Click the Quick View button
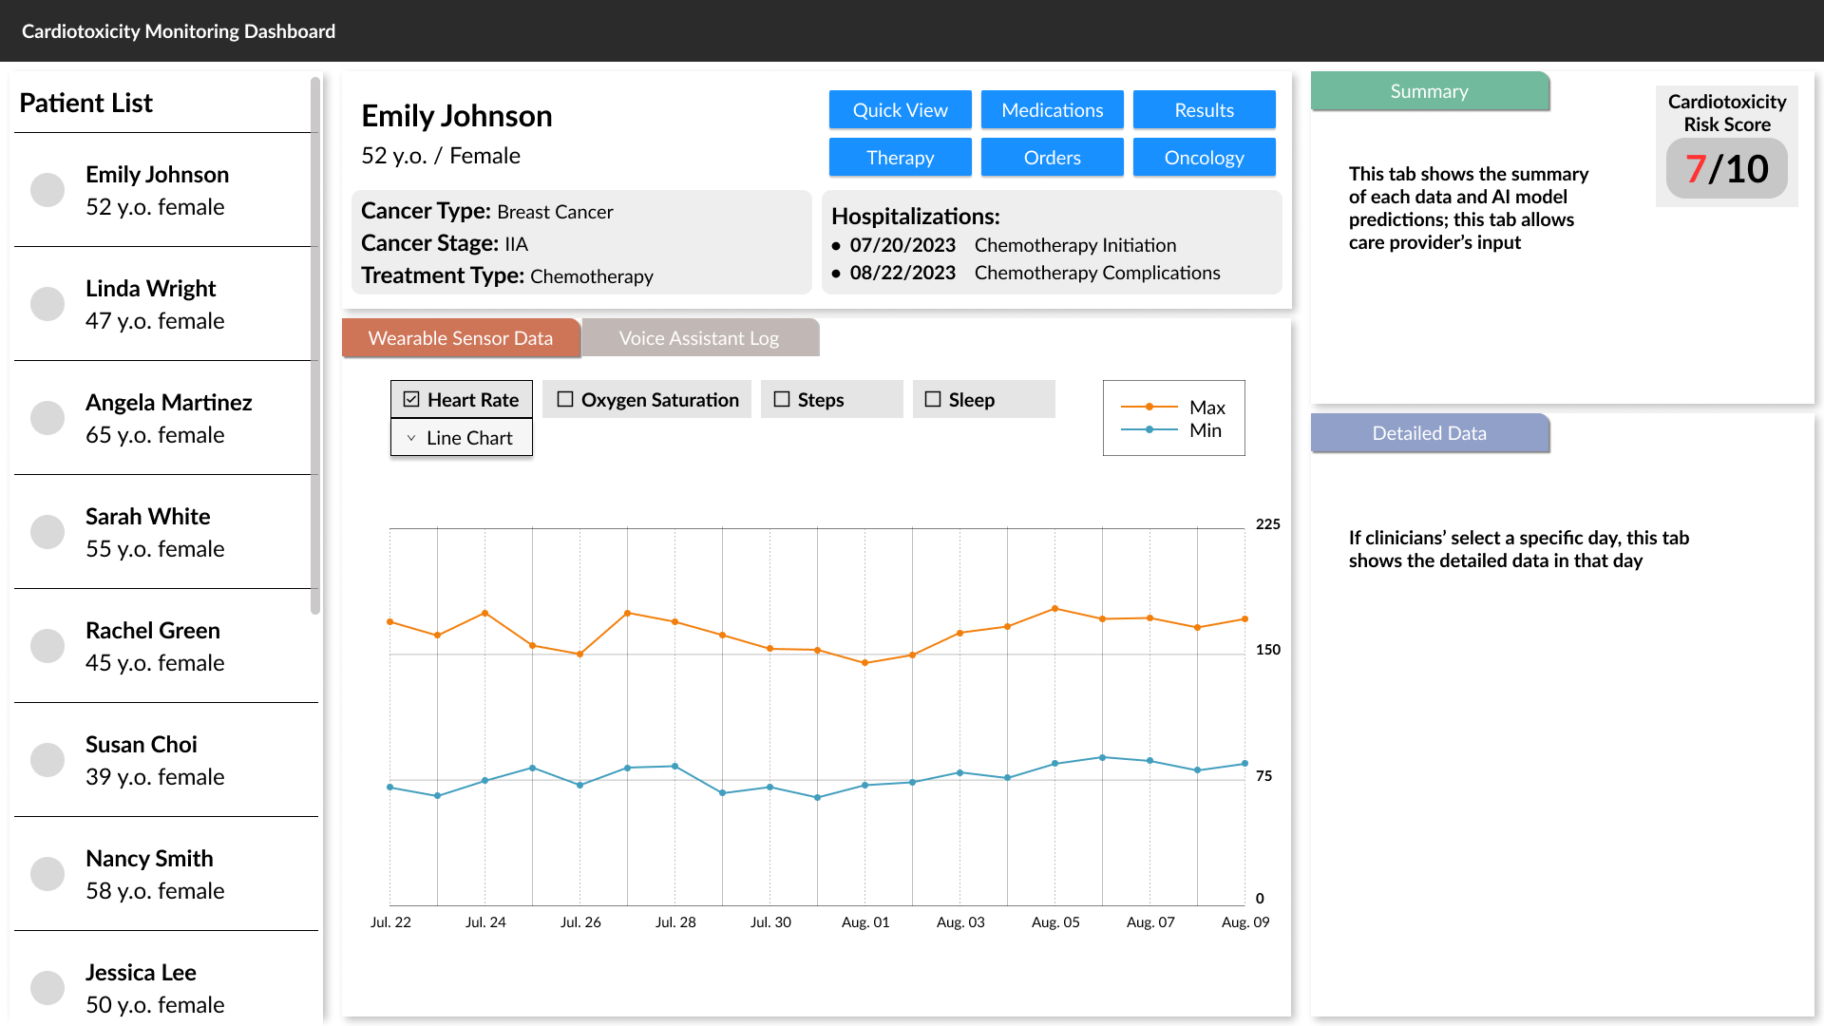 (901, 110)
